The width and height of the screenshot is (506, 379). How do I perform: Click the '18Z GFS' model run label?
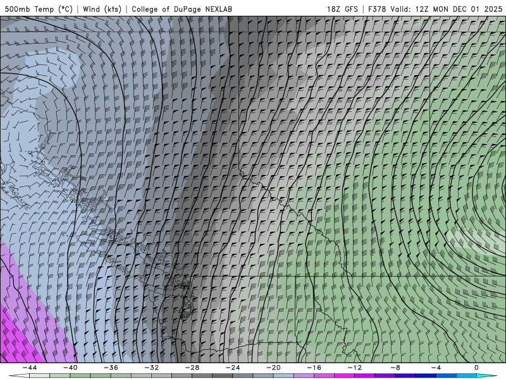pos(342,9)
